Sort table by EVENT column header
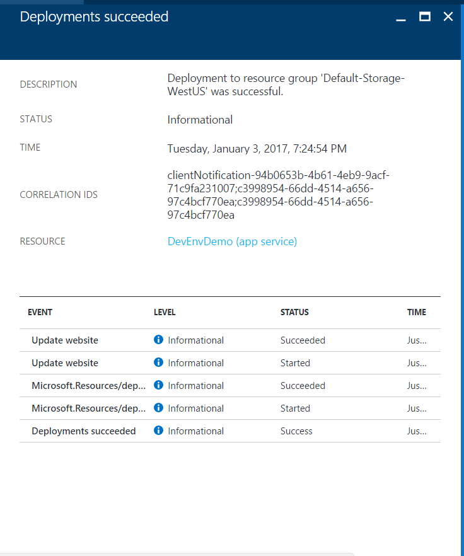This screenshot has width=464, height=556. [40, 313]
